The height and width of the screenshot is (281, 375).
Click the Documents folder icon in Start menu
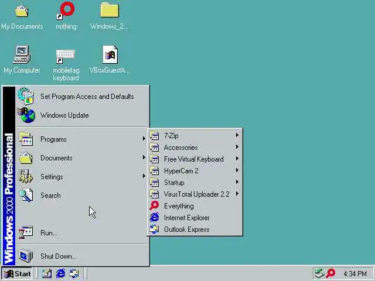click(26, 157)
